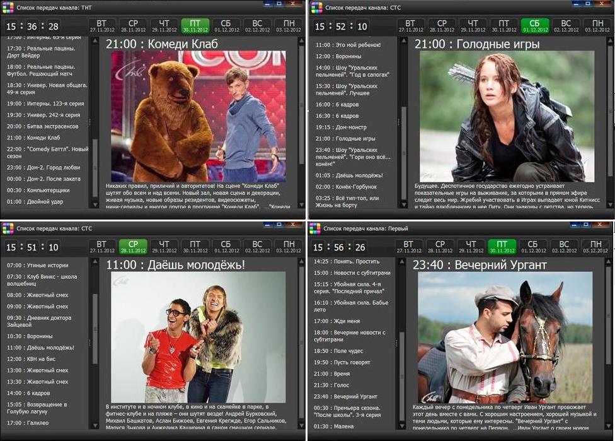Click the program list scroll-up arrow in the ТНТ window
This screenshot has height=441, width=615.
95,42
